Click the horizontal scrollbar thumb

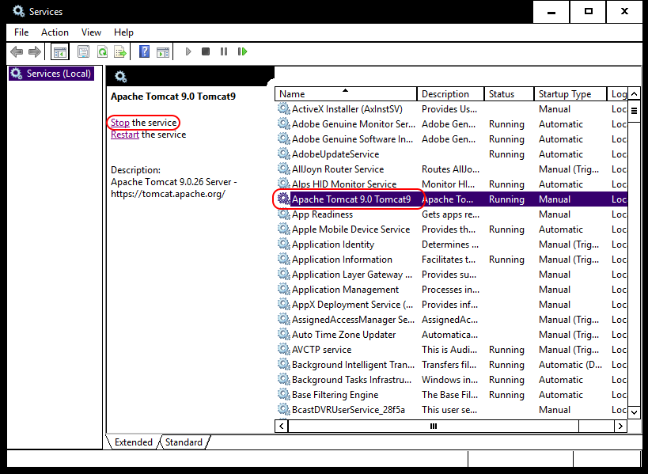coord(434,426)
